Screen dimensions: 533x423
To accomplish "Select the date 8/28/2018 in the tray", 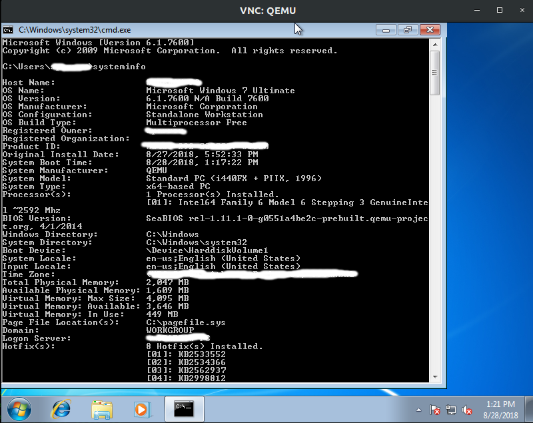I will [501, 414].
